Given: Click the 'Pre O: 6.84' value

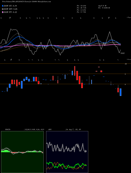Looking at the screenshot, I should pyautogui.click(x=81, y=6).
